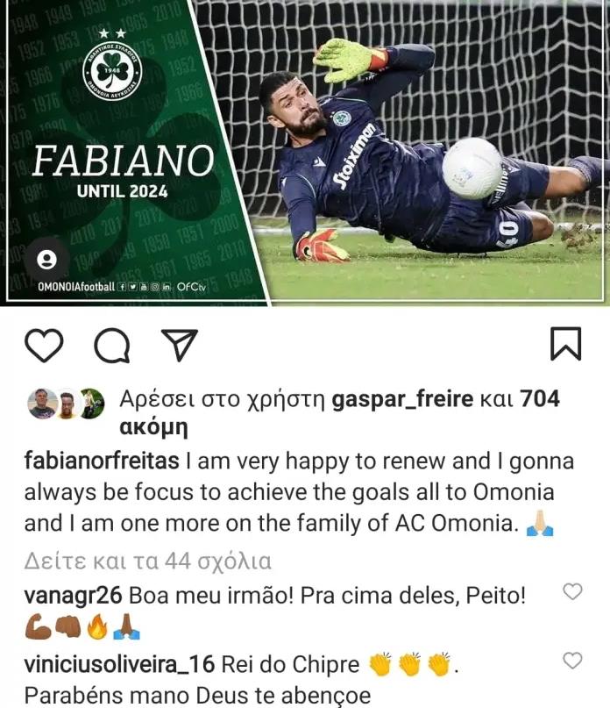Tap the FABIANO name text on the banner
Viewport: 610px width, 708px height.
click(x=124, y=161)
